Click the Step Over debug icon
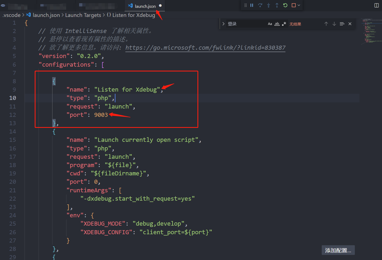The height and width of the screenshot is (260, 382). [x=260, y=5]
